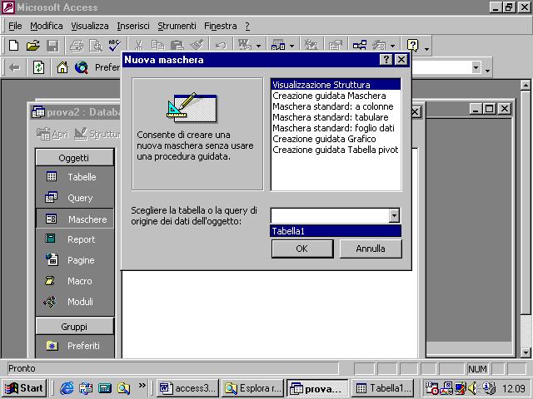The width and height of the screenshot is (533, 399).
Task: Open the Visualizza menu
Action: click(90, 26)
